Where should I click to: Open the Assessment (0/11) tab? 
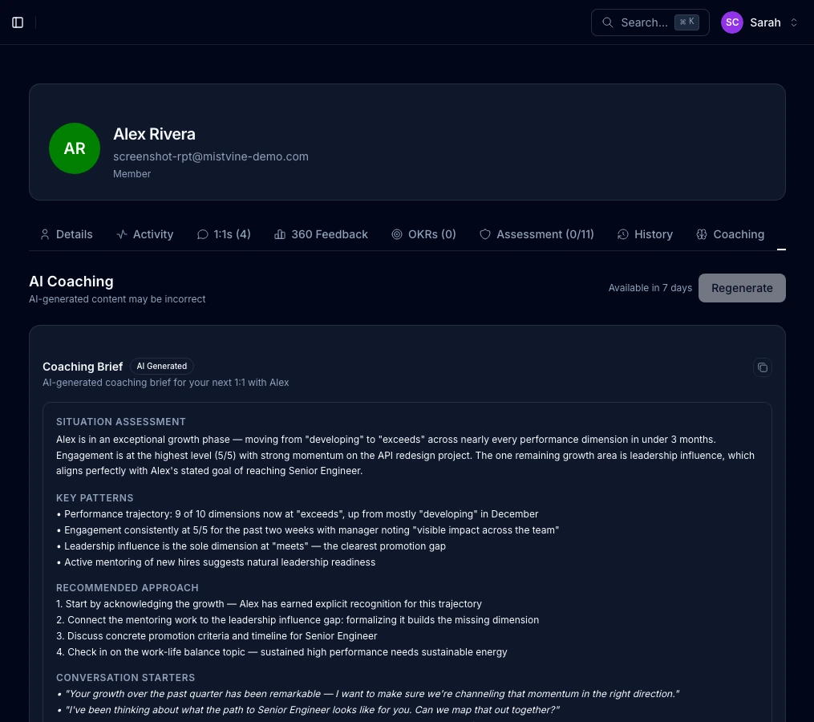tap(537, 234)
